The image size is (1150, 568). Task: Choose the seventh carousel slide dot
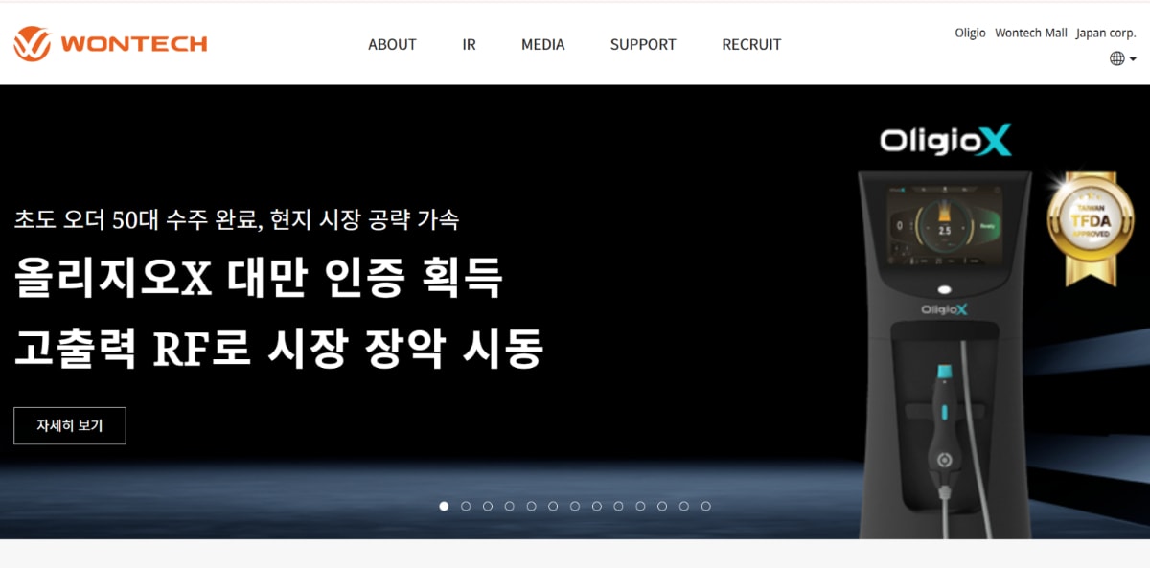coord(575,506)
